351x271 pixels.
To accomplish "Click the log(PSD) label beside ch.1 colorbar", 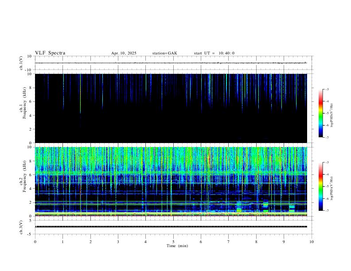I will click(331, 115).
